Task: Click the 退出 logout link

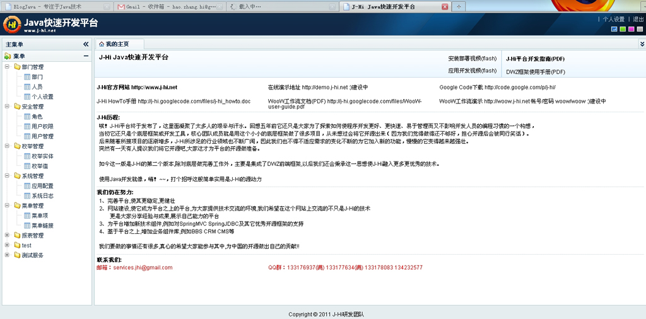Action: pyautogui.click(x=638, y=20)
